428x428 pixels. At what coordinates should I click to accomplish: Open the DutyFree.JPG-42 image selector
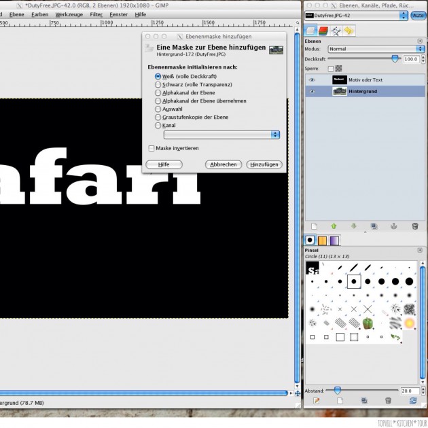click(x=356, y=16)
